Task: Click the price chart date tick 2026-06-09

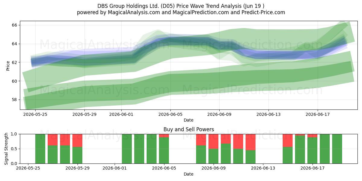Action: click(219, 114)
